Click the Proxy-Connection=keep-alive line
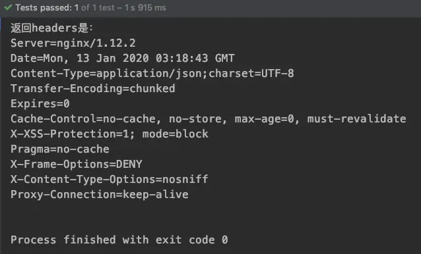421x254 pixels. (100, 195)
